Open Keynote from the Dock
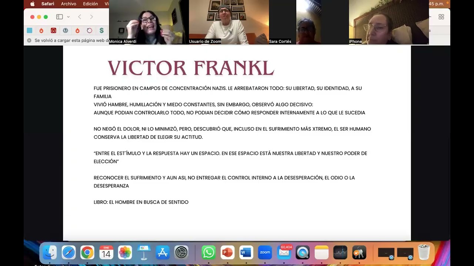Image resolution: width=474 pixels, height=266 pixels. point(144,253)
